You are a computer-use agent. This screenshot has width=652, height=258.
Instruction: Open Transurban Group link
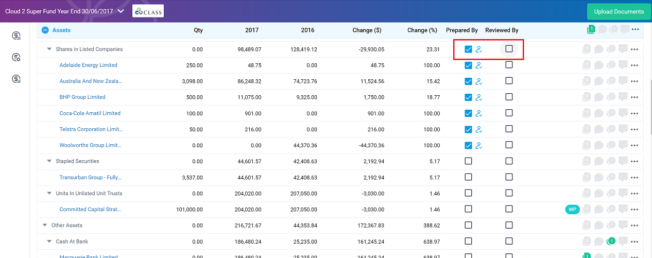click(90, 178)
